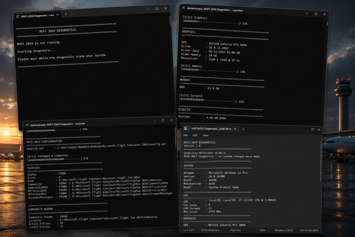Close the MSFS2024_Diagnostics Notepad tab
This screenshot has width=355, height=237.
(x=235, y=129)
